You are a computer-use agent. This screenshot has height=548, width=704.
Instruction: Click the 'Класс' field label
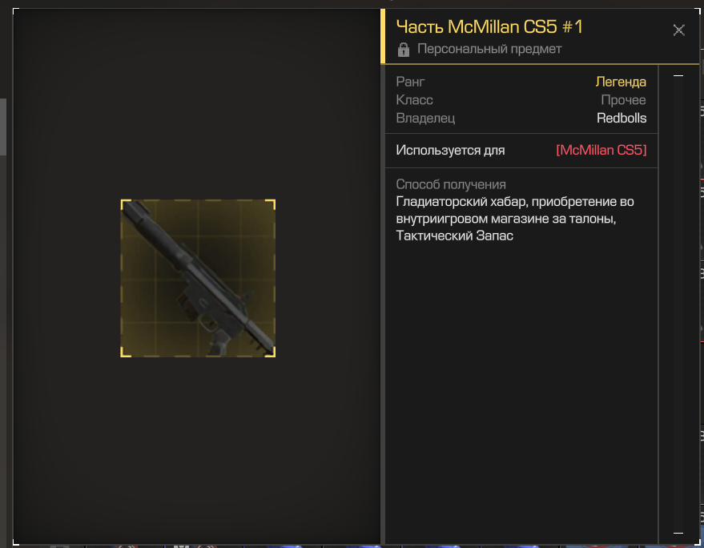(414, 99)
